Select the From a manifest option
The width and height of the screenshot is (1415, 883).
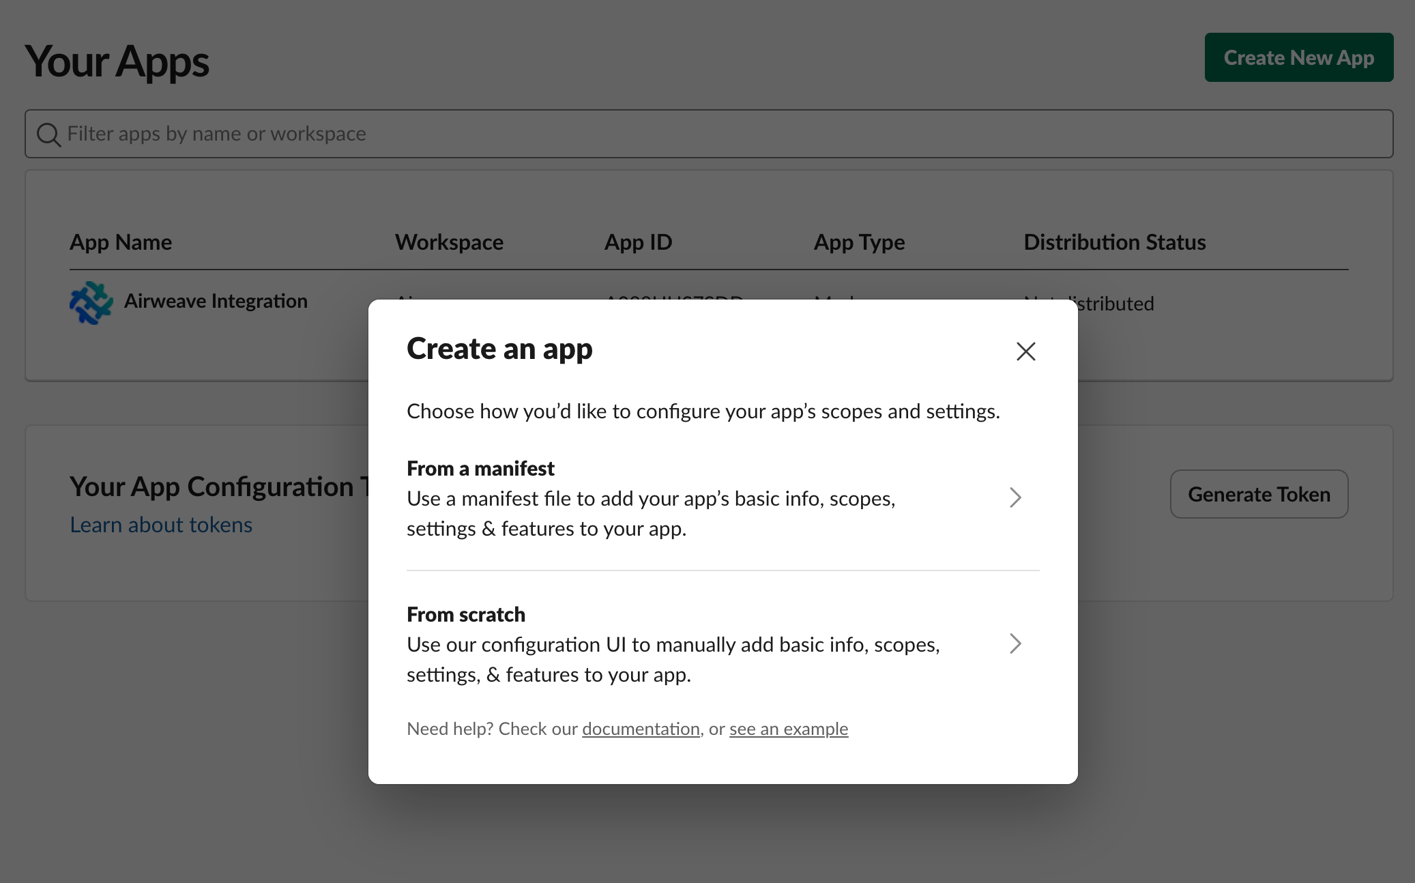point(682,497)
